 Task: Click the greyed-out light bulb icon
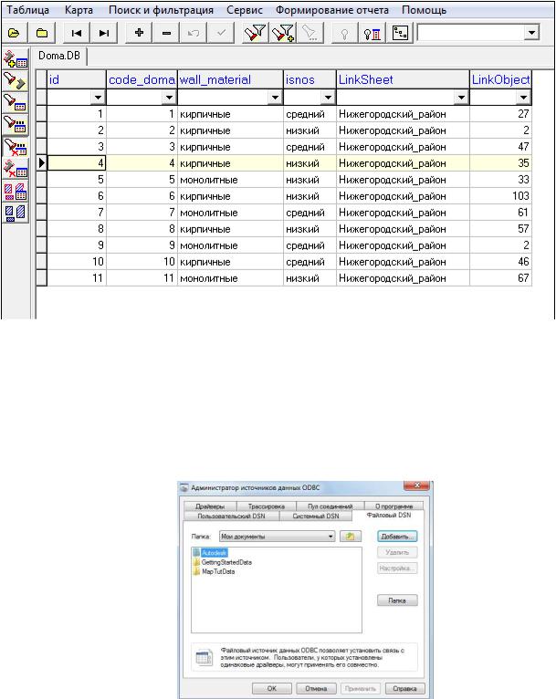(x=344, y=33)
